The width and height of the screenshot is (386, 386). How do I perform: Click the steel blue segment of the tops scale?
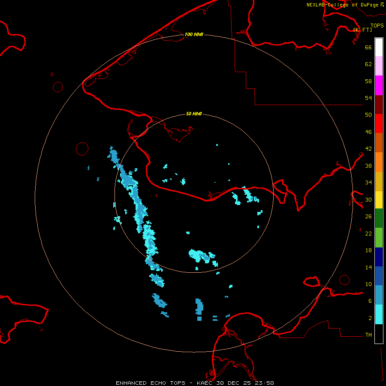(x=379, y=295)
